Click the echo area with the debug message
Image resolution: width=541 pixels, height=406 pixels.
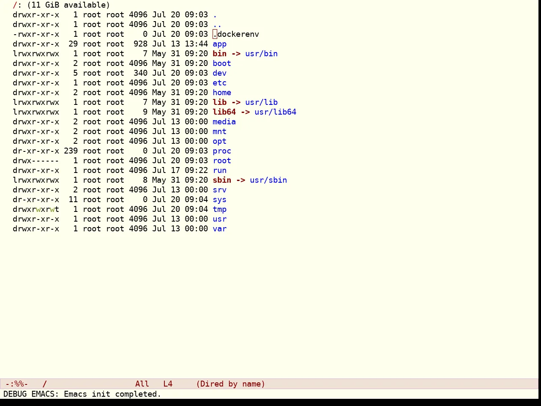pos(270,394)
